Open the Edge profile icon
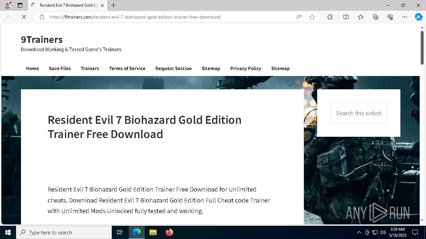This screenshot has height=239, width=426. click(7, 5)
